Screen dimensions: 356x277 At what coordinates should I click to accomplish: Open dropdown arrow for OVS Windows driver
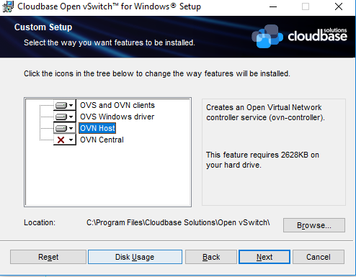tap(71, 117)
